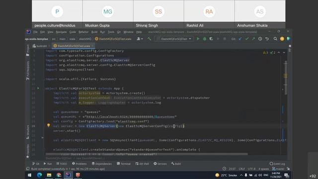Screen dimensions: 318x179
Task: Open the Event Log panel
Action: pos(277,164)
